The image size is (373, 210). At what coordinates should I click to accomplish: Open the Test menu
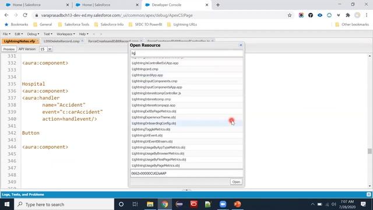click(x=48, y=34)
